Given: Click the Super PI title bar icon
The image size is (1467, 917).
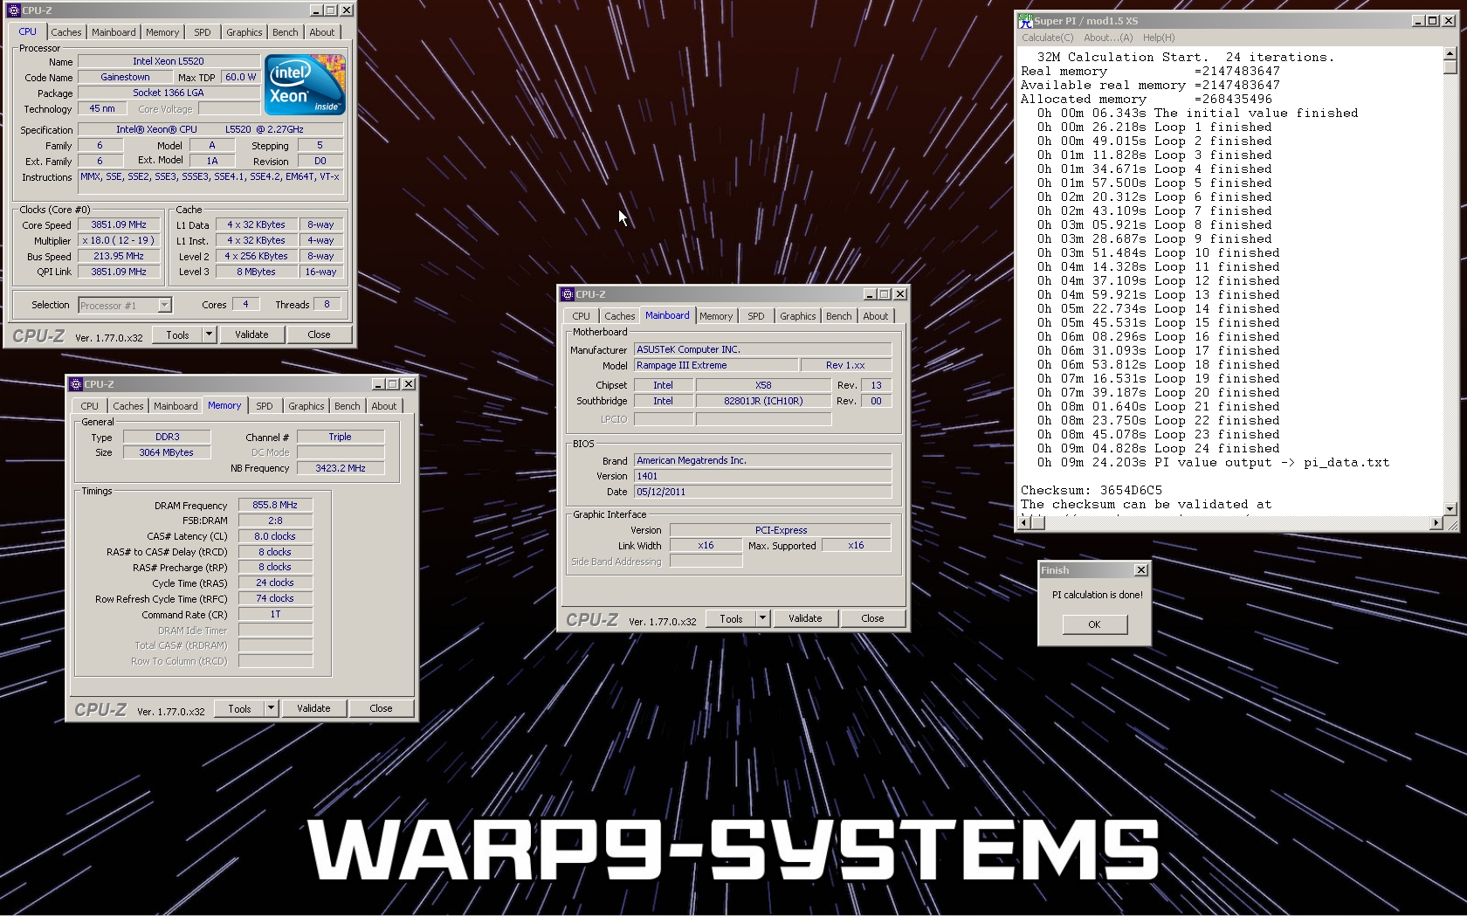Looking at the screenshot, I should [x=1026, y=21].
